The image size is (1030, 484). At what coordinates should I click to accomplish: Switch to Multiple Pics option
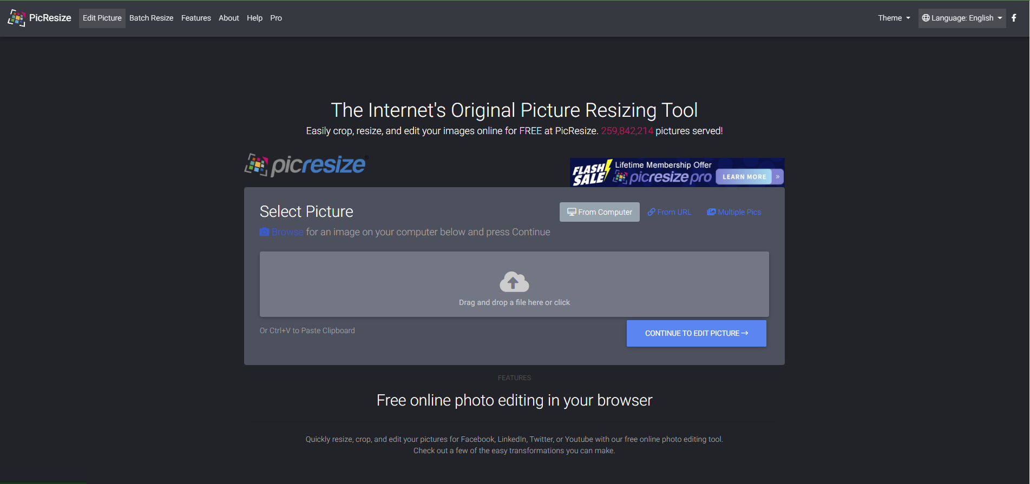tap(734, 212)
